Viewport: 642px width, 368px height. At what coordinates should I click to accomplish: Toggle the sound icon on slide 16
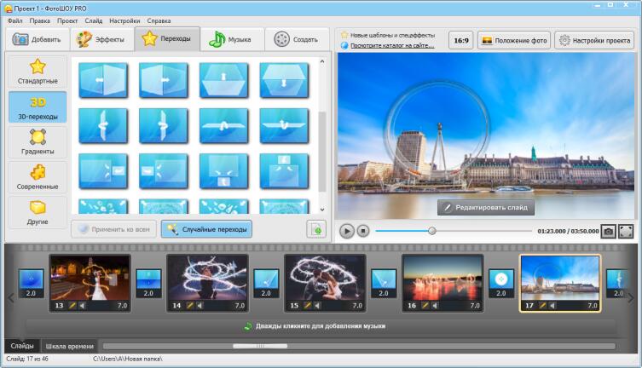pos(434,305)
